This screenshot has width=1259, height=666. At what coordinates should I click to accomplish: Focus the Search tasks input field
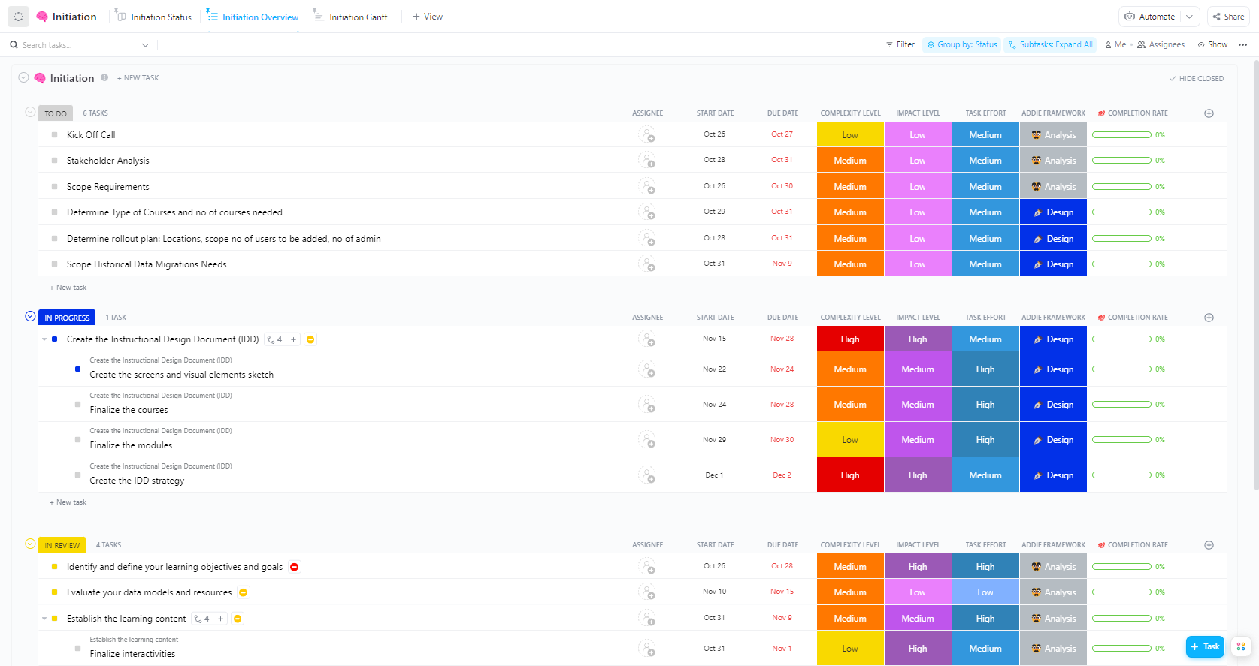click(79, 45)
